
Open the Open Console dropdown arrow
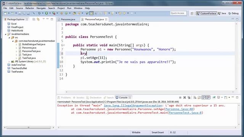point(229,97)
